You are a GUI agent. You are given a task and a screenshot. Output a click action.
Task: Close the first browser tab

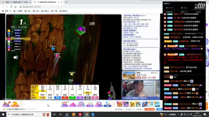pos(30,2)
